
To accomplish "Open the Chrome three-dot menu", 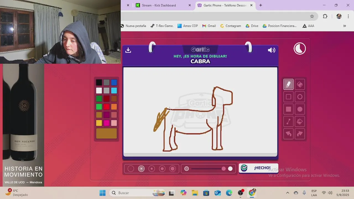I will point(348,16).
